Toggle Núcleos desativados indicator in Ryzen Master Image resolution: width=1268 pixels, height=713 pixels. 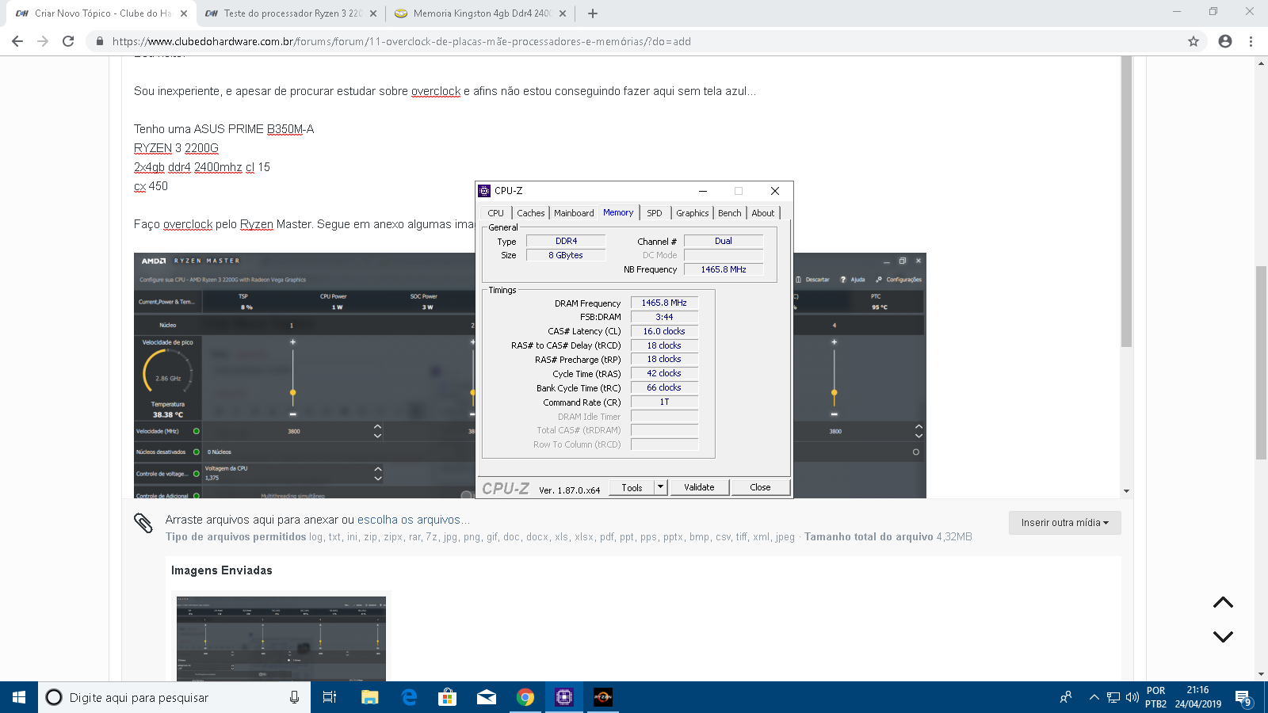point(197,452)
